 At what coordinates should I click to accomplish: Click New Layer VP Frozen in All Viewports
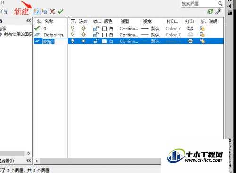tap(44, 11)
